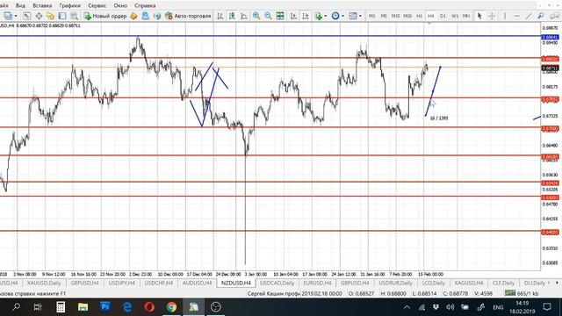Open the Вставка menu
Screen dimensions: 562x316
42,6
